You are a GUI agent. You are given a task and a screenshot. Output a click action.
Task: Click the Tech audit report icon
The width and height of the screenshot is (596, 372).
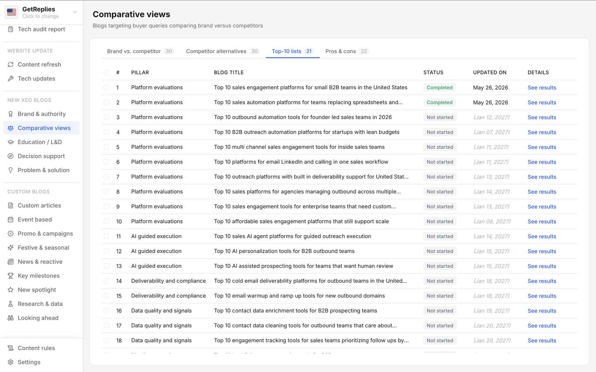[11, 29]
